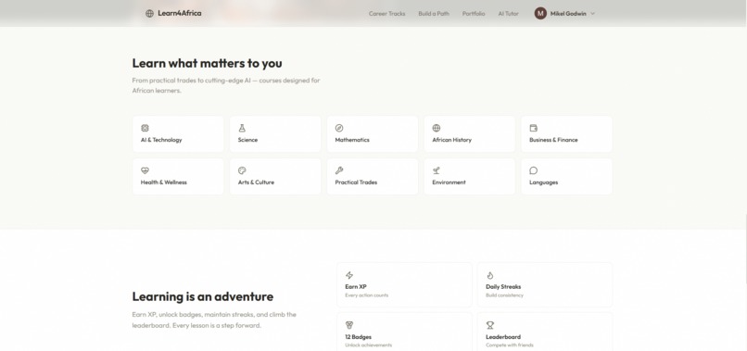Open the Portfolio nav item
Image resolution: width=747 pixels, height=351 pixels.
point(474,13)
